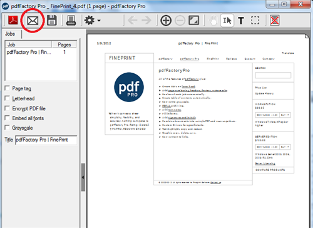Check Encrypt PDF file option
Image resolution: width=313 pixels, height=228 pixels.
(8, 108)
